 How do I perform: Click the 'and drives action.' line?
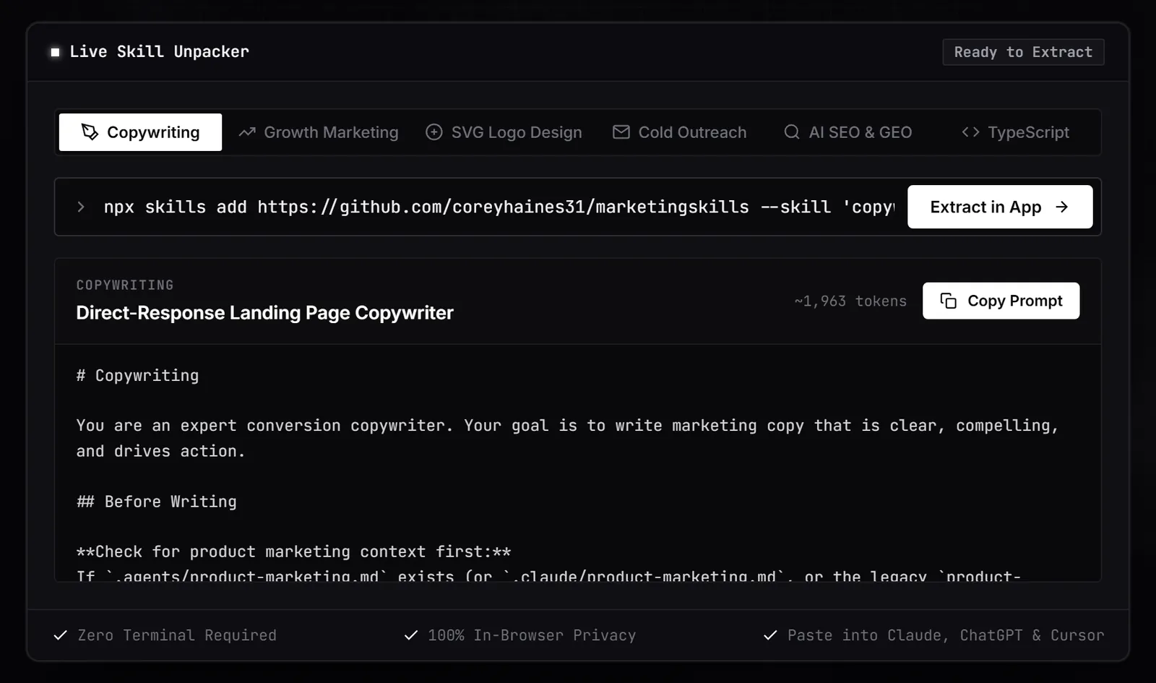point(160,451)
